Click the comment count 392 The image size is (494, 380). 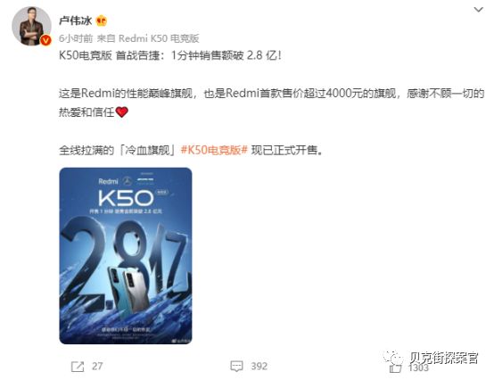pos(259,366)
